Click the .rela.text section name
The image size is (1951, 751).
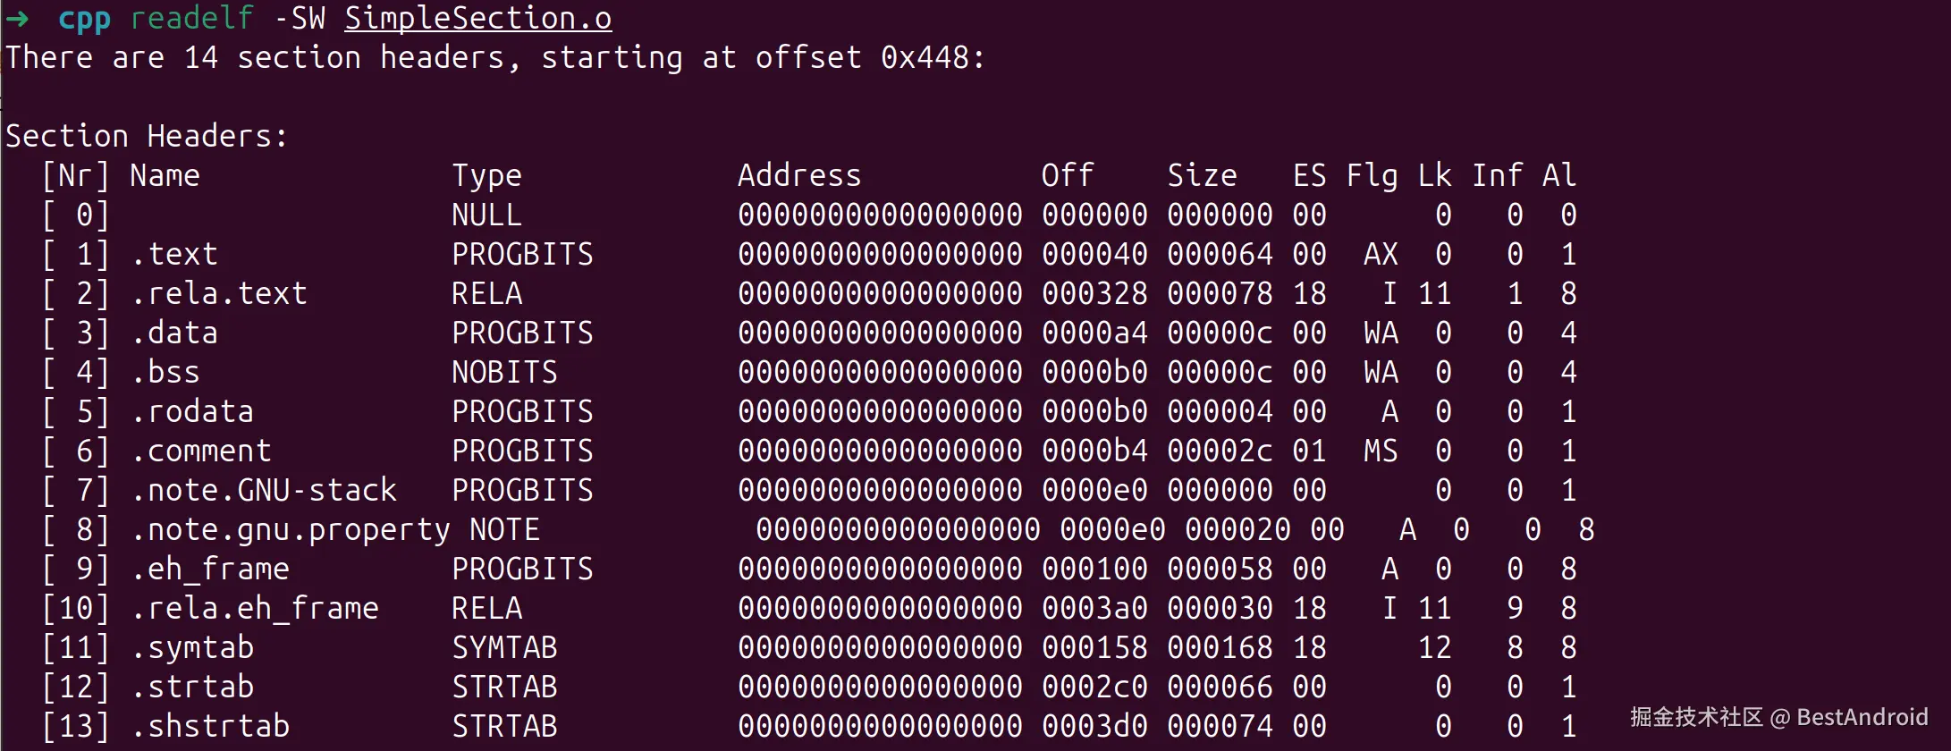[x=218, y=294]
